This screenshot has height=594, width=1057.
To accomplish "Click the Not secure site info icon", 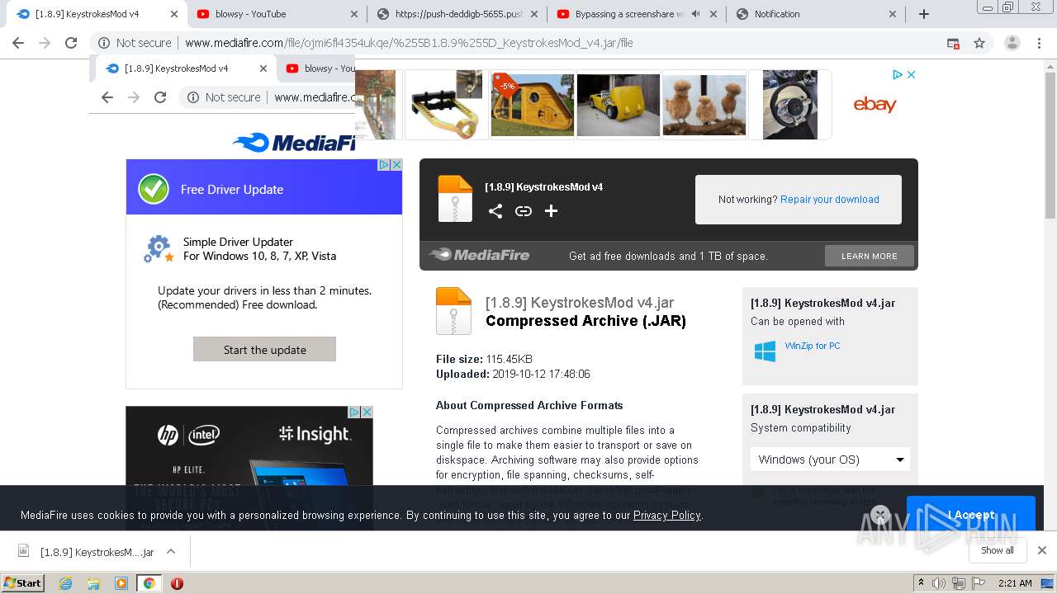I will pos(103,43).
